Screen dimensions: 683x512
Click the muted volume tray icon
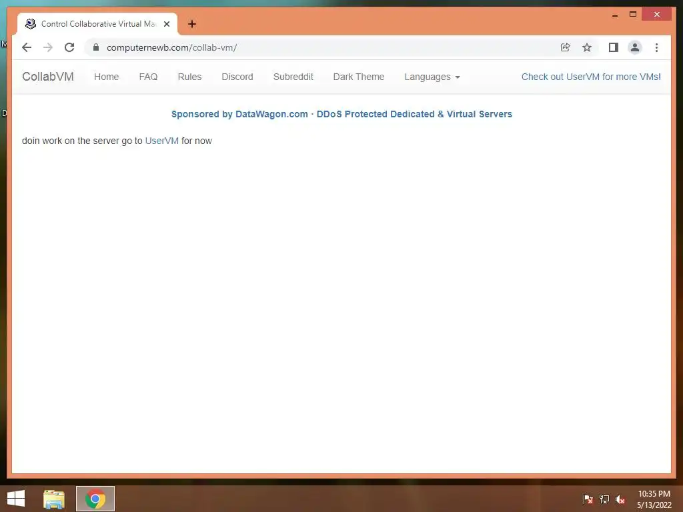click(620, 499)
